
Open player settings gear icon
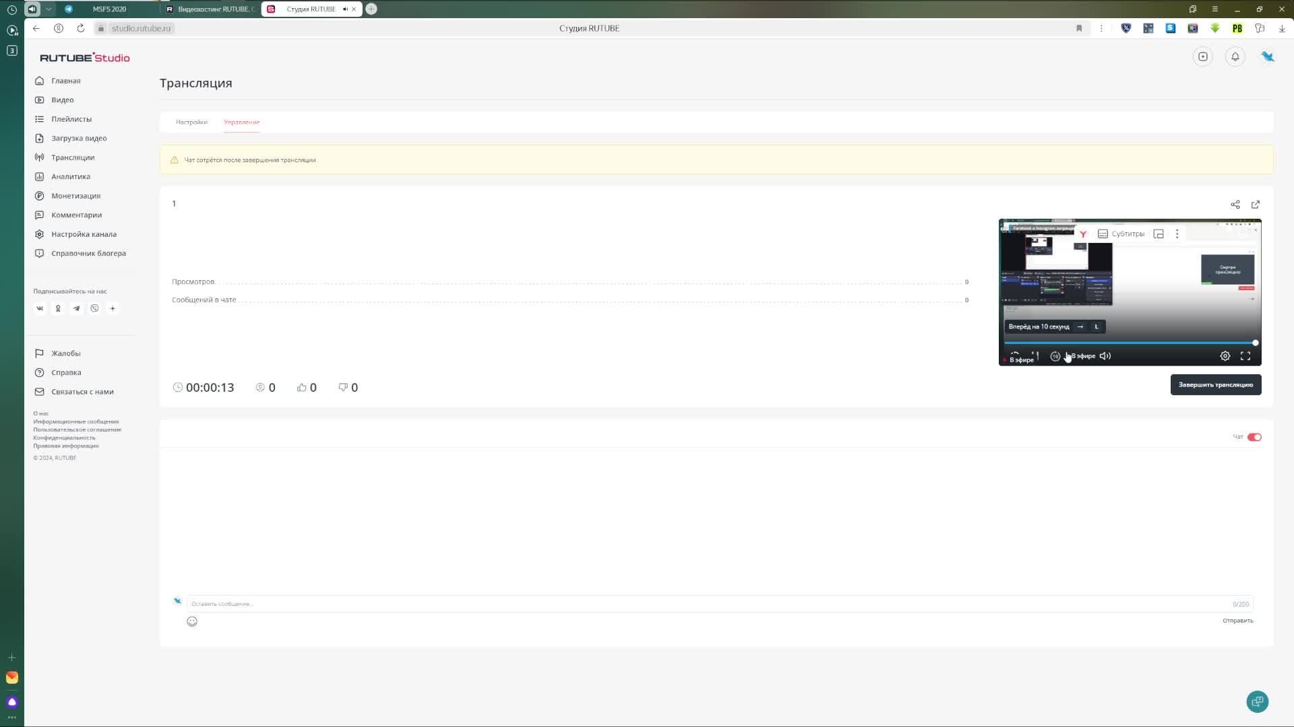point(1225,356)
